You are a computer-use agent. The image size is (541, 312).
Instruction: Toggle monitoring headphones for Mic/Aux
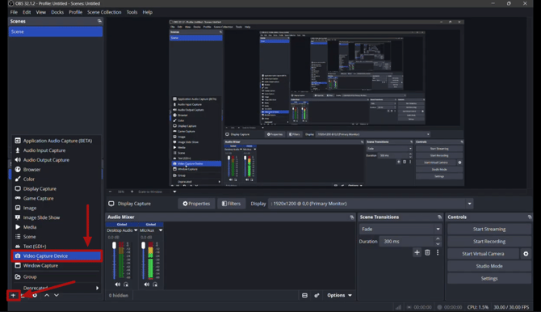coord(155,285)
